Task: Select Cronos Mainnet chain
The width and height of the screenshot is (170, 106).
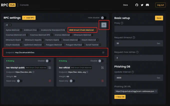Action: click(x=63, y=35)
